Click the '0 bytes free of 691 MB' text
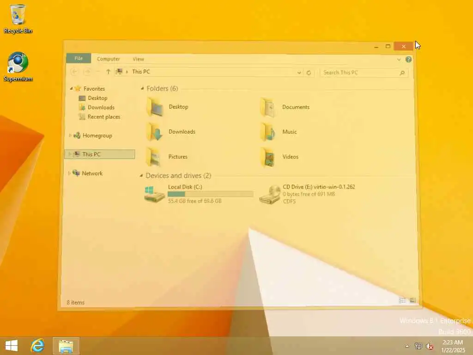Image resolution: width=473 pixels, height=355 pixels. click(x=309, y=194)
